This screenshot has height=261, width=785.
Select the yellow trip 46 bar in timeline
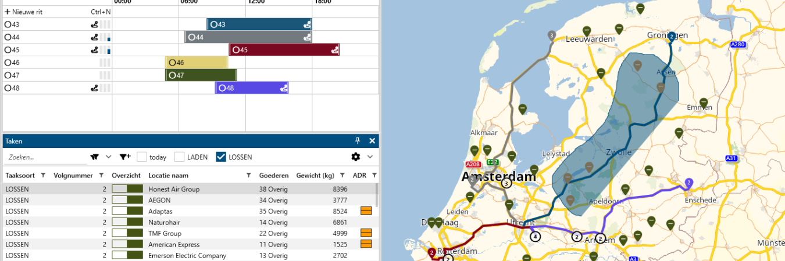(x=196, y=63)
